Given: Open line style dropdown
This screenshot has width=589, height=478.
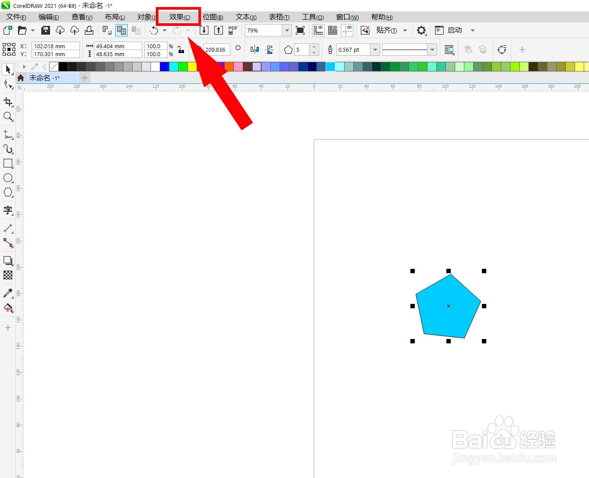Looking at the screenshot, I should (432, 50).
